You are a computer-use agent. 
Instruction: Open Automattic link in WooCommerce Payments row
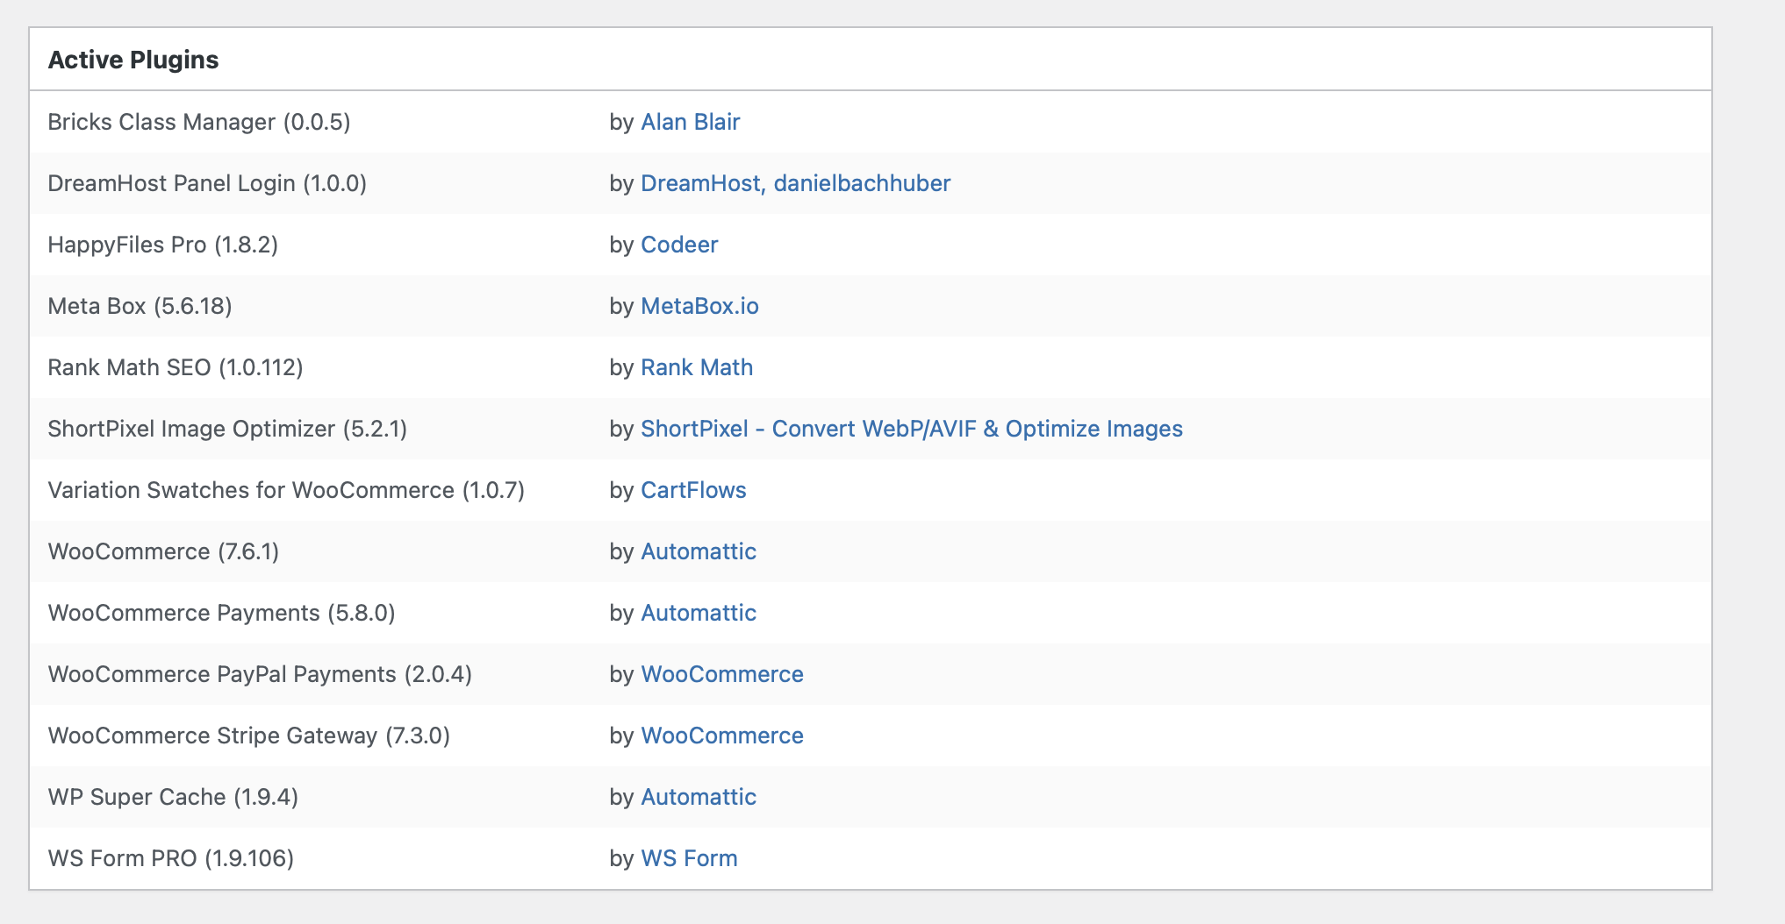tap(699, 613)
